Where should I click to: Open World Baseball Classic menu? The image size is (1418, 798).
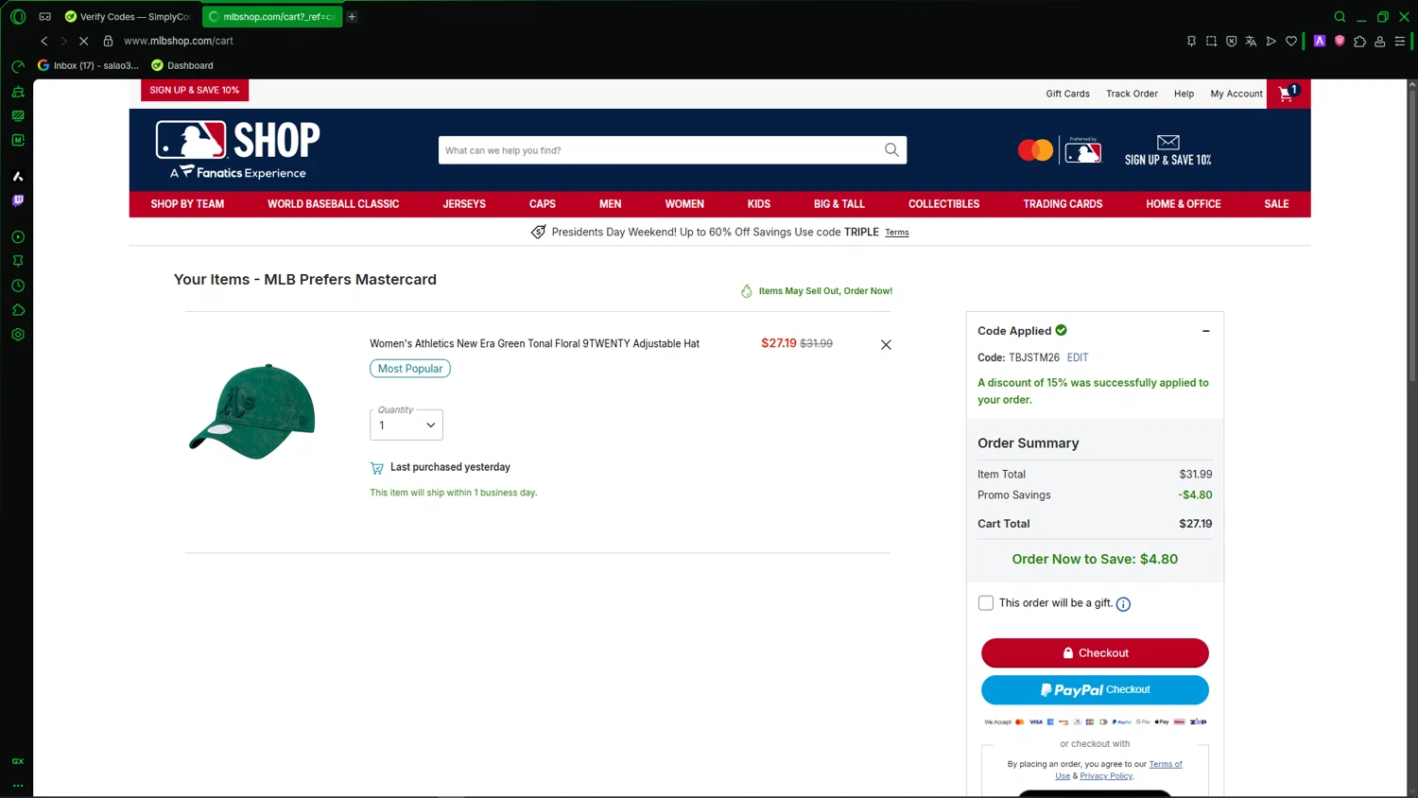333,204
